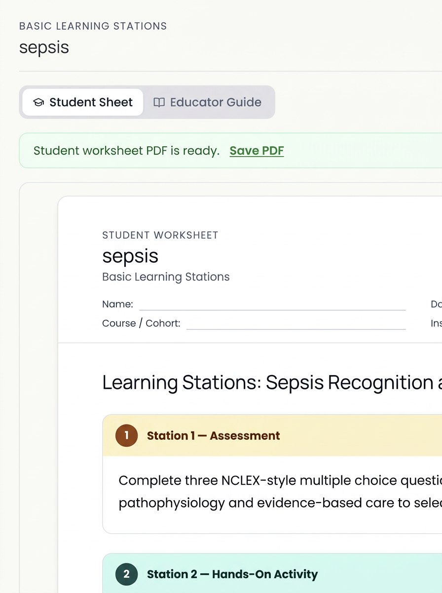Click the open book icon on Educator Guide
Viewport: 442px width, 593px height.
point(159,102)
